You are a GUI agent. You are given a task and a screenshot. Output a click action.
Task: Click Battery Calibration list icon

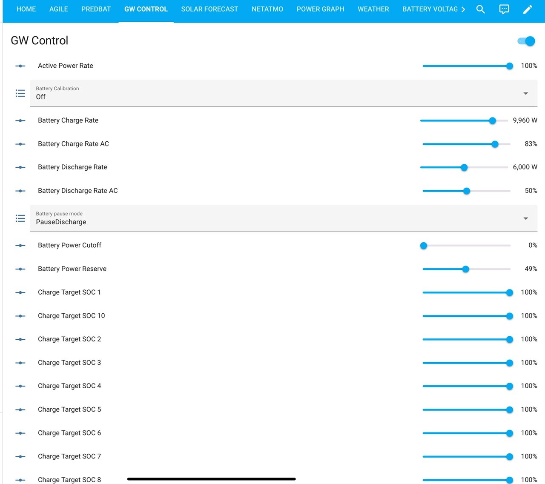point(20,93)
